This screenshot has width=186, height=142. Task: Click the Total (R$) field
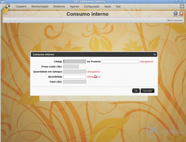coord(75,82)
